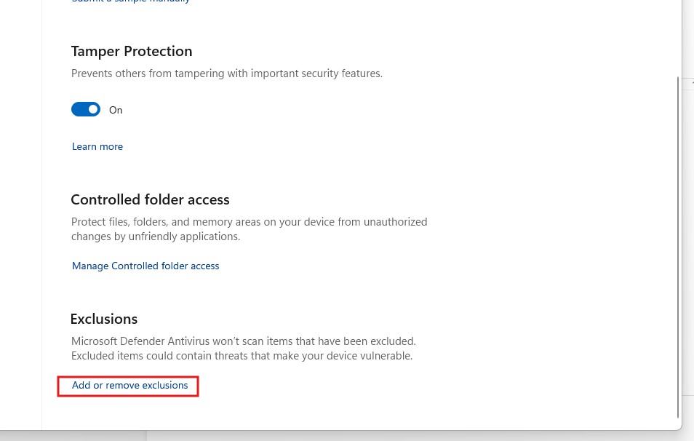694x441 pixels.
Task: Click the On label beside the toggle
Action: (116, 111)
